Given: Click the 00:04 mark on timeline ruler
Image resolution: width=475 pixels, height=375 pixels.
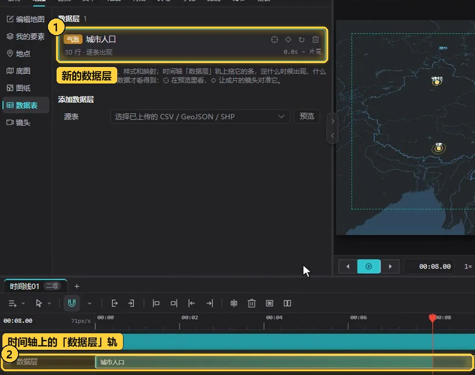Looking at the screenshot, I should click(275, 318).
